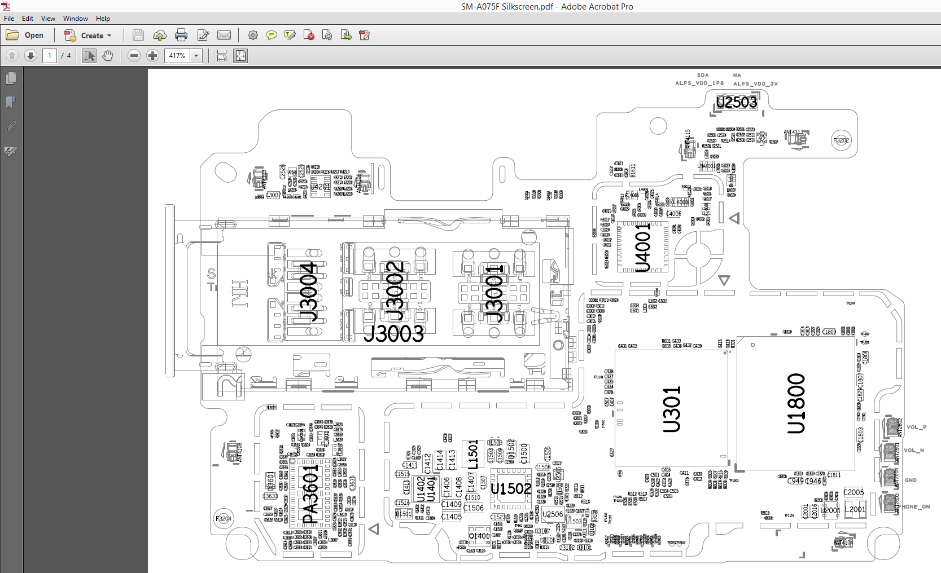Open the Signatures panel in the sidebar
941x573 pixels.
click(x=11, y=151)
